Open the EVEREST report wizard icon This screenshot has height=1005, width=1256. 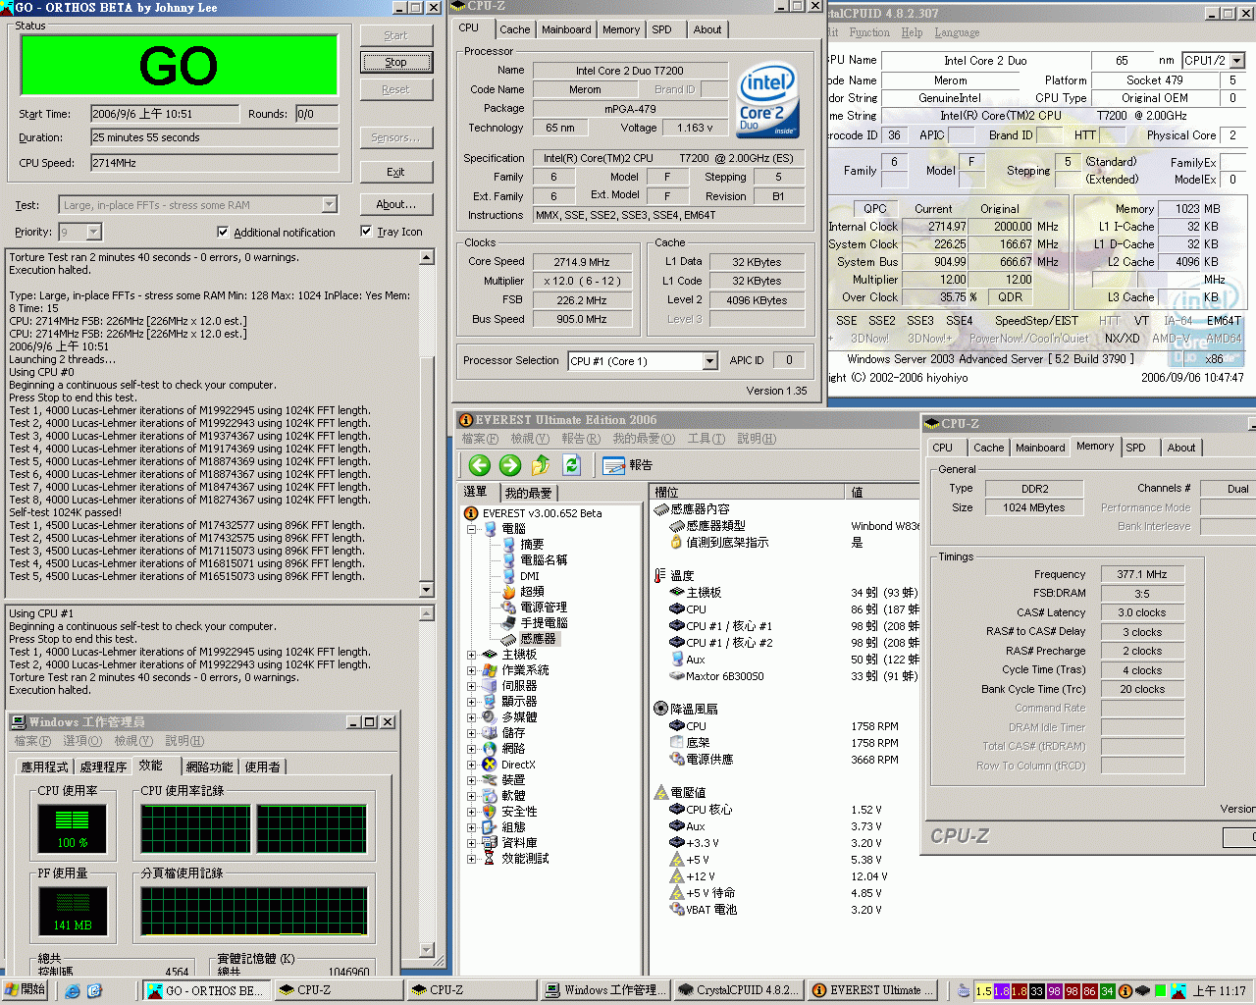[614, 465]
